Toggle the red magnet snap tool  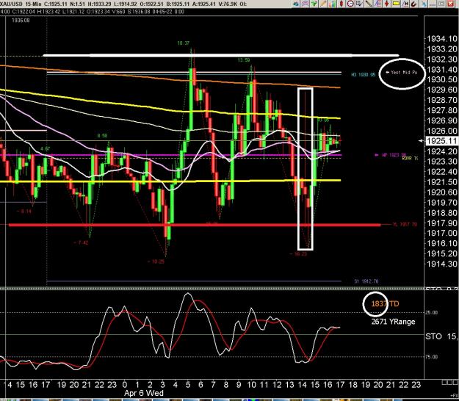tap(413, 4)
